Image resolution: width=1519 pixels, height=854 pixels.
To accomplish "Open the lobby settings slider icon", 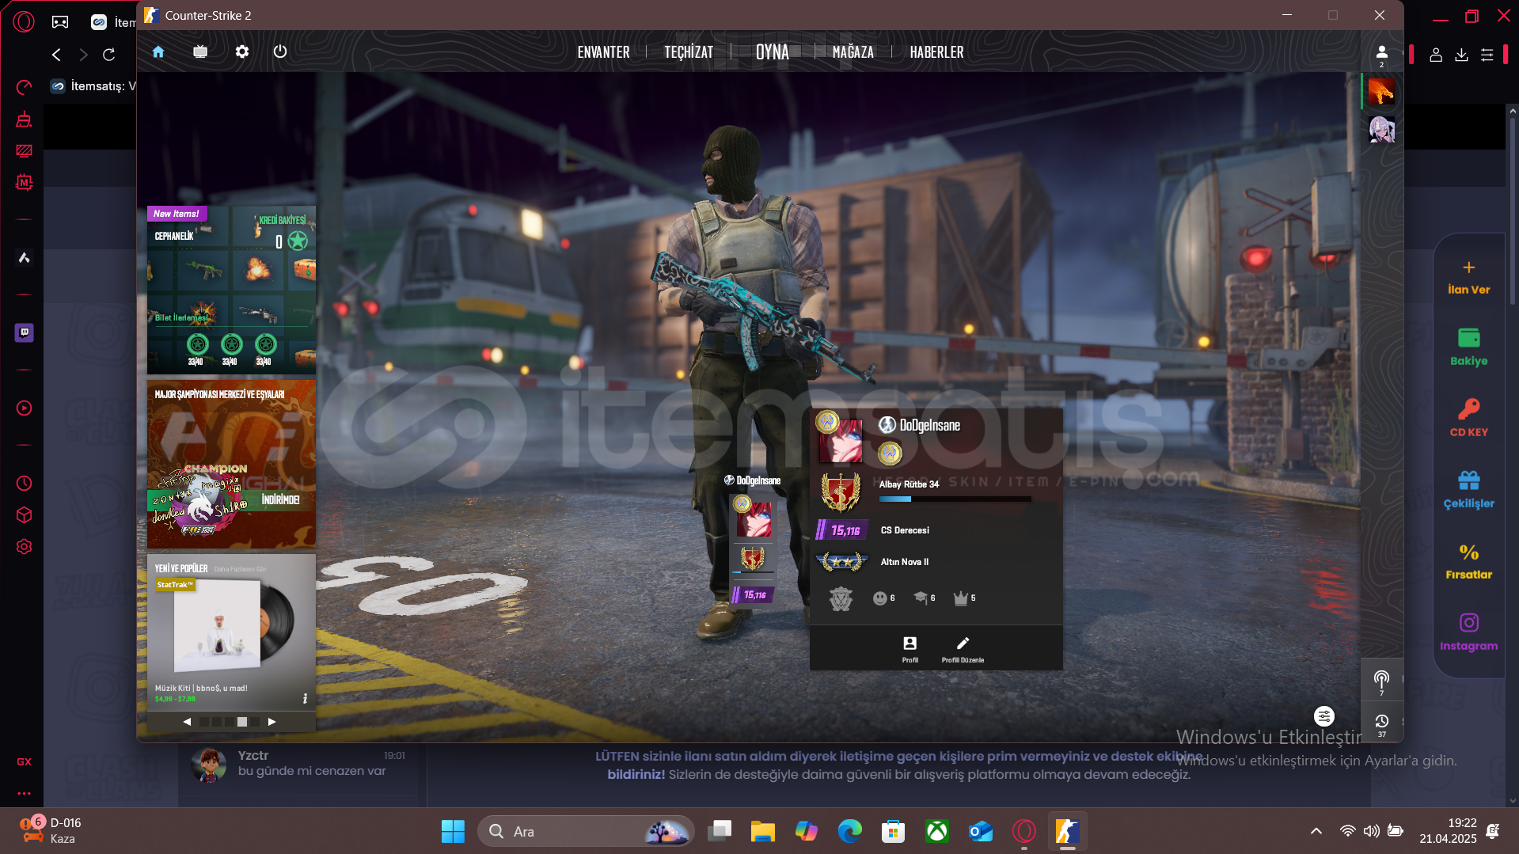I will 1324,716.
